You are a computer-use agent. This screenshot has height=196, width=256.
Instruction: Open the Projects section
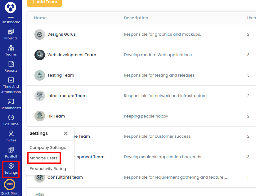click(11, 34)
